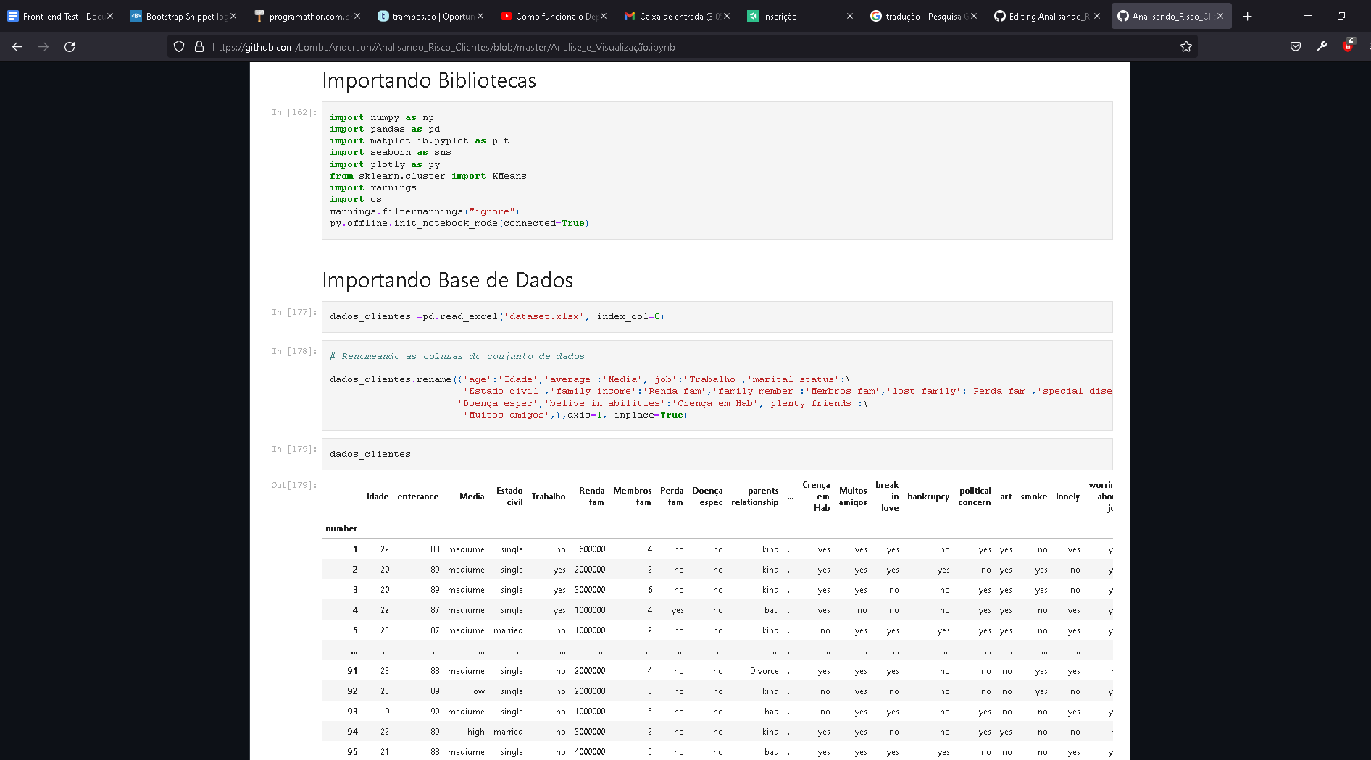Click the In [177] cell label

click(293, 312)
